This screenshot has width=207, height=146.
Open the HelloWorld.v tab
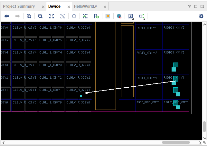pos(85,6)
